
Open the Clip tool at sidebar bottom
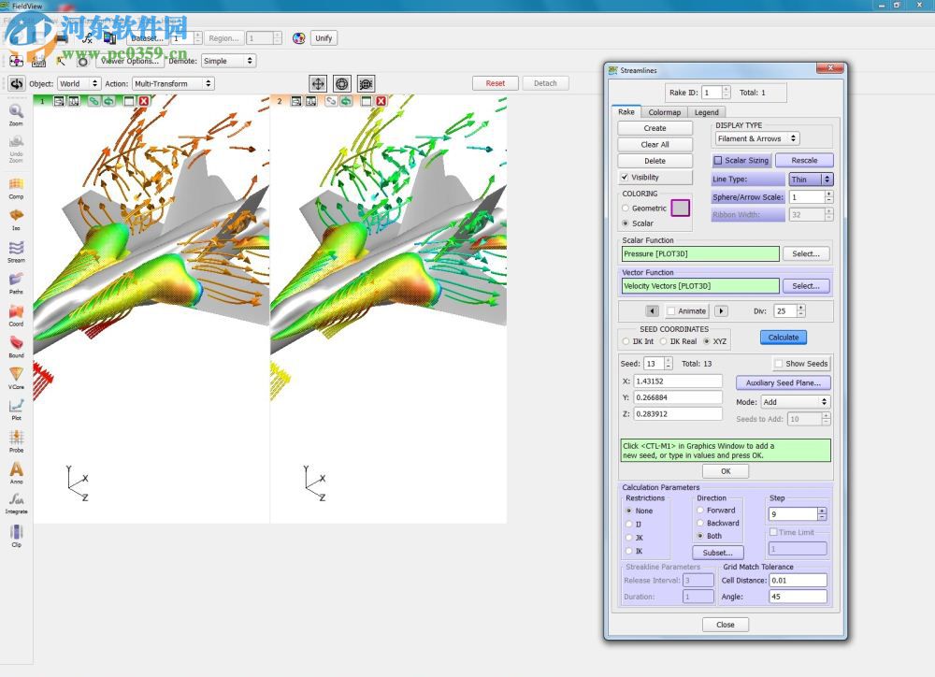pyautogui.click(x=16, y=533)
